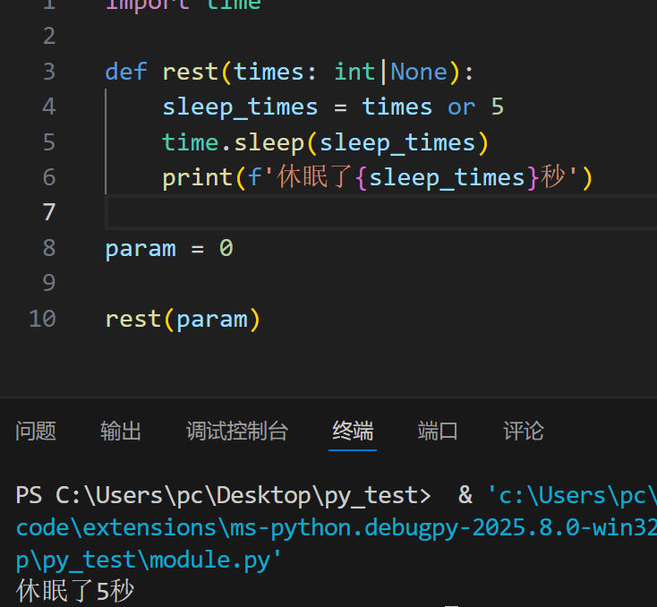This screenshot has width=657, height=607.
Task: Click line number 3 in the gutter
Action: point(49,72)
